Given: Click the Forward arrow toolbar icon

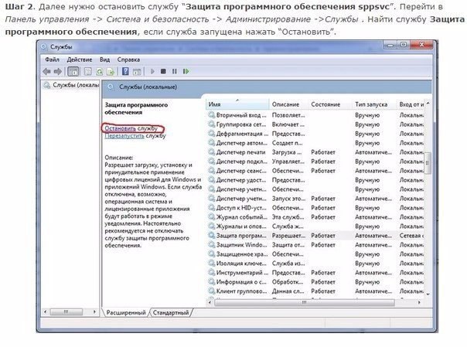Looking at the screenshot, I should point(59,71).
